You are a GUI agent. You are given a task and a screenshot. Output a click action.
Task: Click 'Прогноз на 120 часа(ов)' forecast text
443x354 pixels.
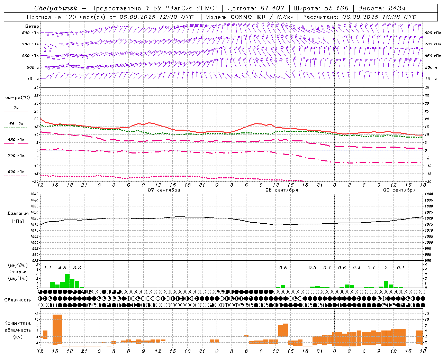(67, 17)
